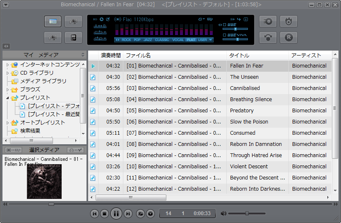Select the VOCAL equalizer preset
Image resolution: width=341 pixels, height=223 pixels.
[x=178, y=40]
